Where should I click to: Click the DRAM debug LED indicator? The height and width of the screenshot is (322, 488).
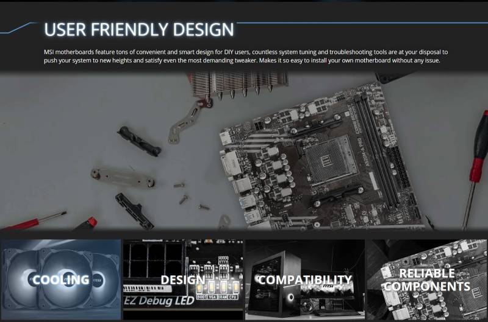pos(224,289)
